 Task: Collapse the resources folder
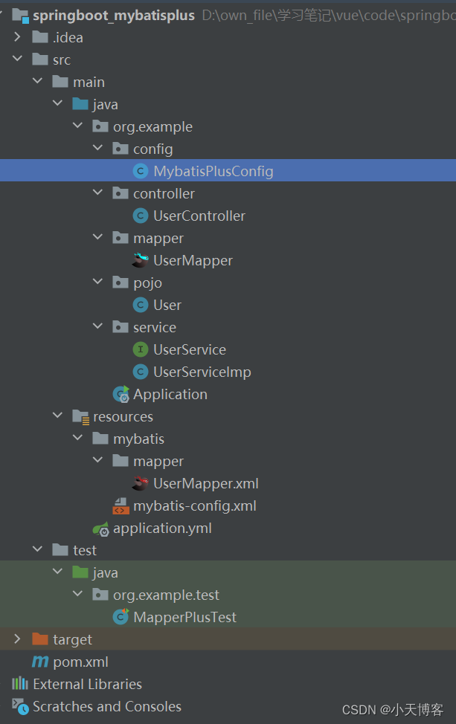click(x=58, y=416)
